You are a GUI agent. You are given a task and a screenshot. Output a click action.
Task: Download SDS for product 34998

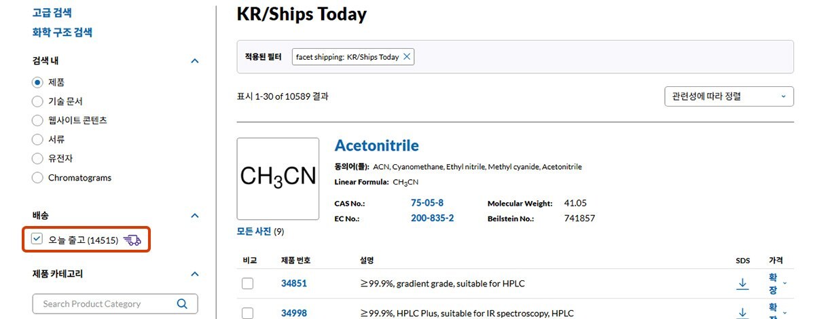(x=742, y=313)
